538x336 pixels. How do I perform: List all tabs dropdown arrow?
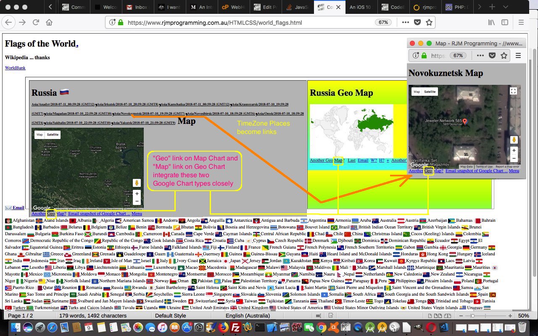tap(505, 7)
